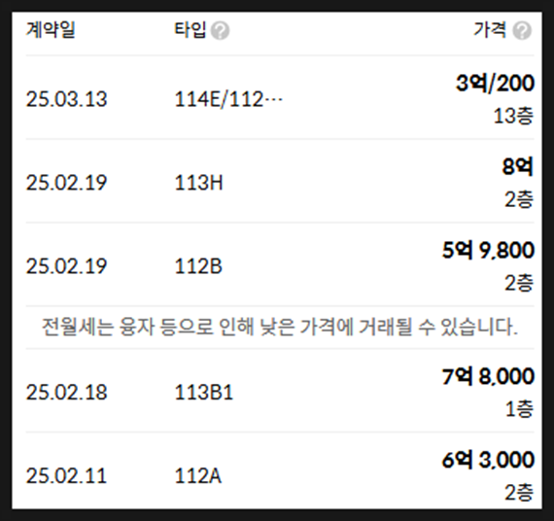Click the 3억/200 price
The image size is (554, 521).
click(495, 84)
